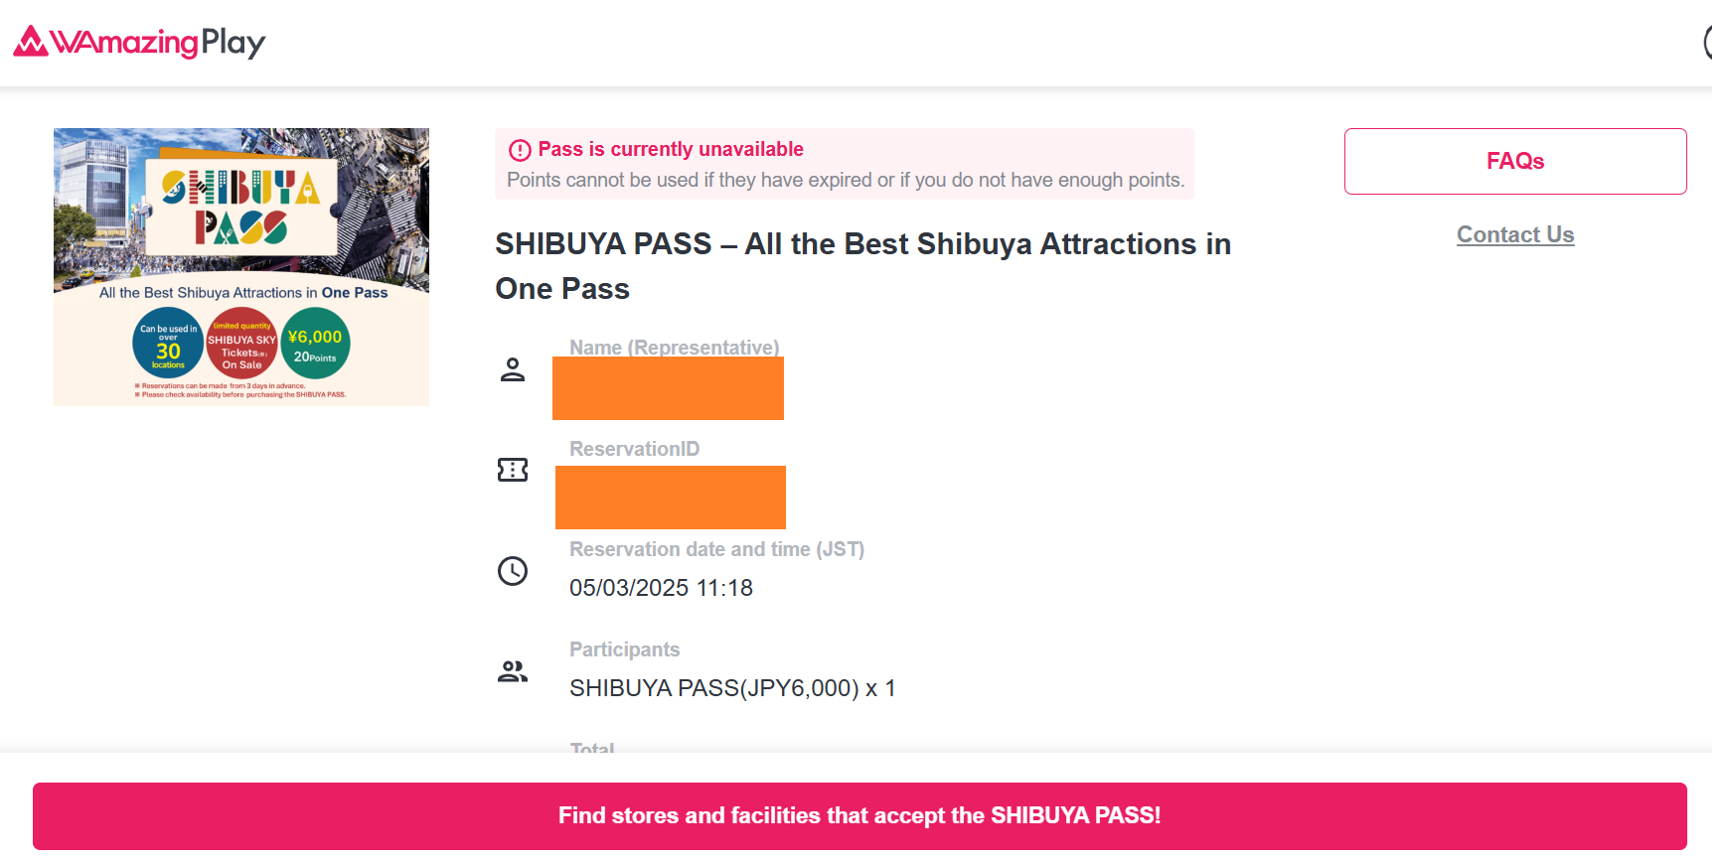
Task: Click the warning icon in unavailable notice
Action: coord(520,150)
